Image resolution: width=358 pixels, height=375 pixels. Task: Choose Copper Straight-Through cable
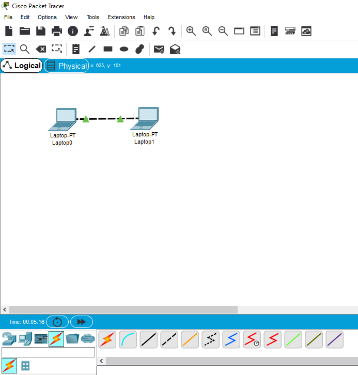pos(148,339)
